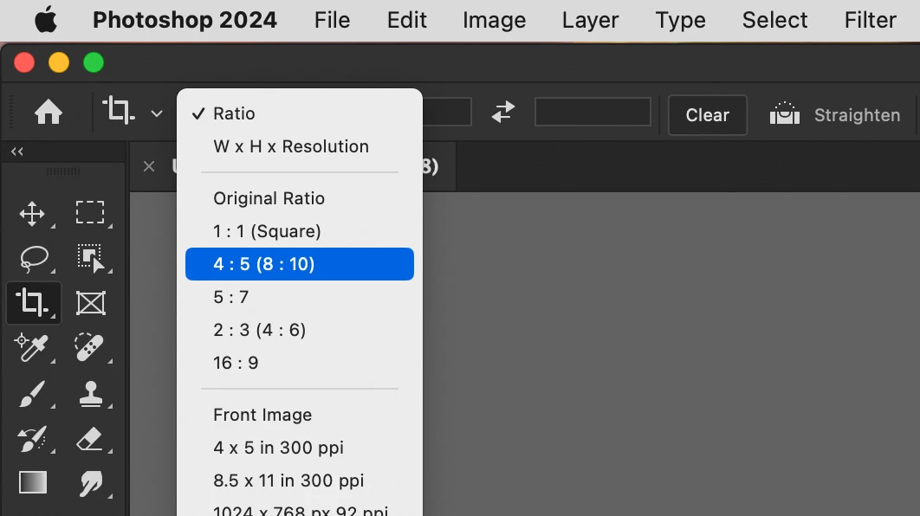
Task: Select the Smudge tool
Action: click(x=90, y=483)
